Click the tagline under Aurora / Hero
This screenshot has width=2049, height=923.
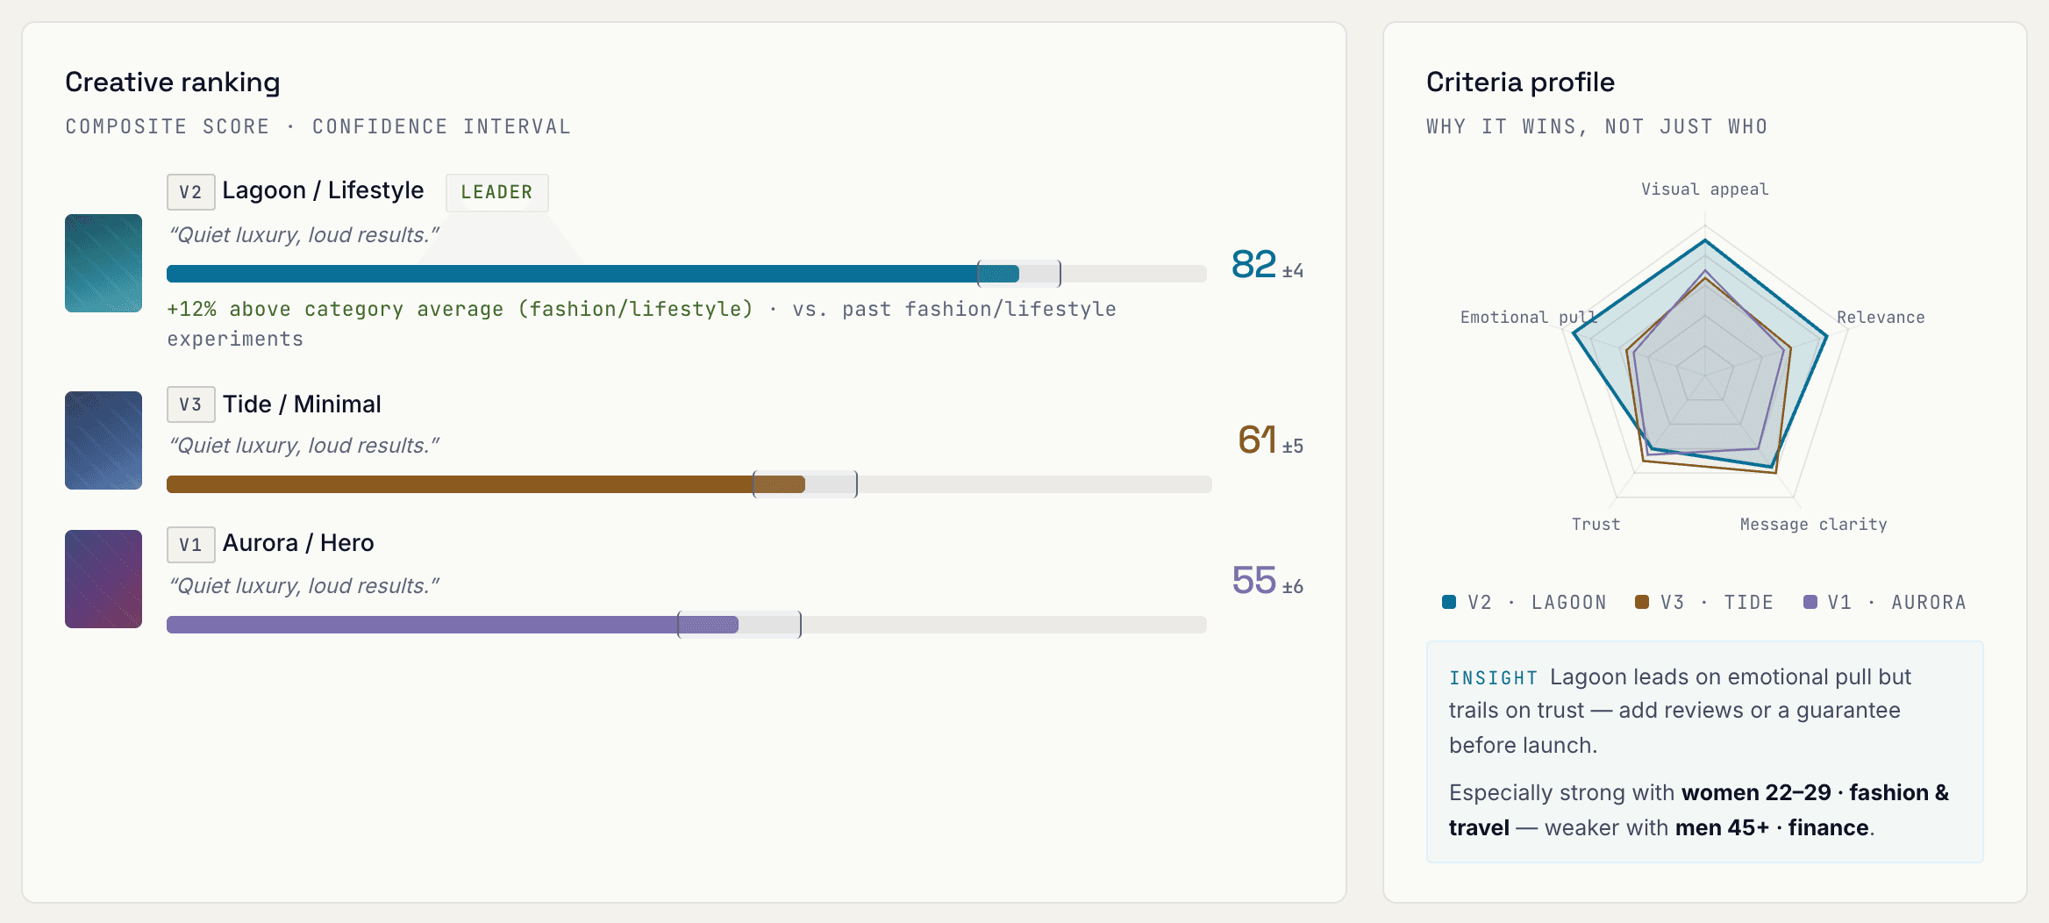coord(303,586)
